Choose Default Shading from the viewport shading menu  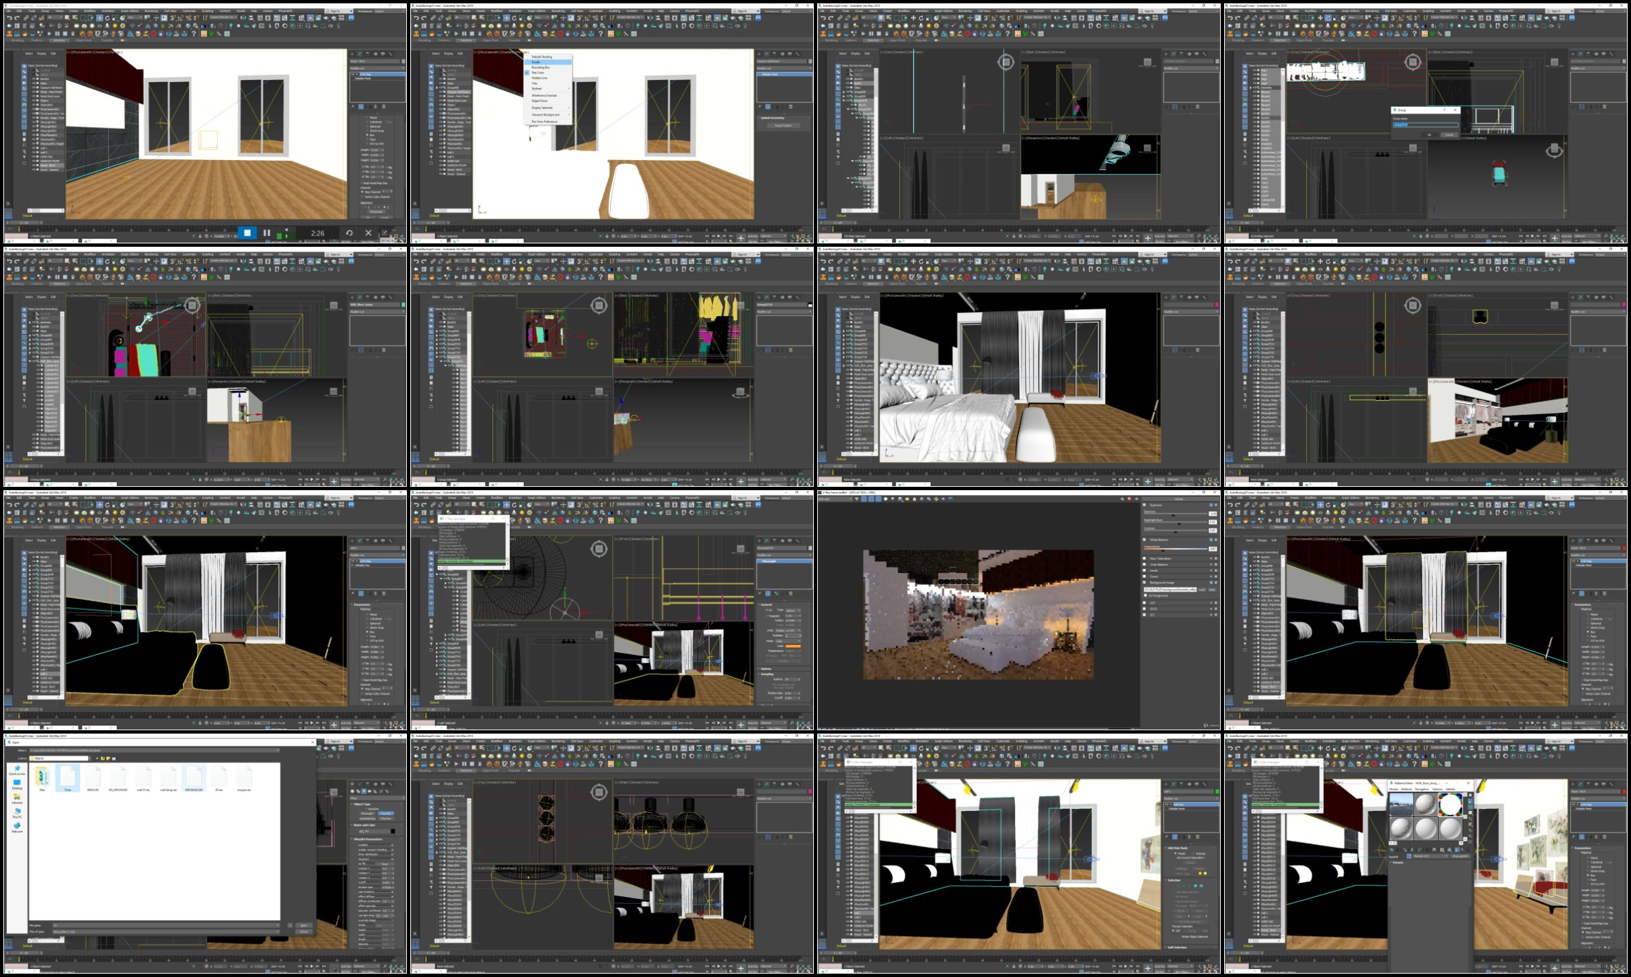click(x=541, y=56)
